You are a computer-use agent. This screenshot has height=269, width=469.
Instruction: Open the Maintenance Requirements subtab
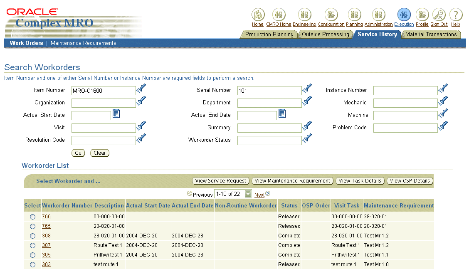[84, 43]
